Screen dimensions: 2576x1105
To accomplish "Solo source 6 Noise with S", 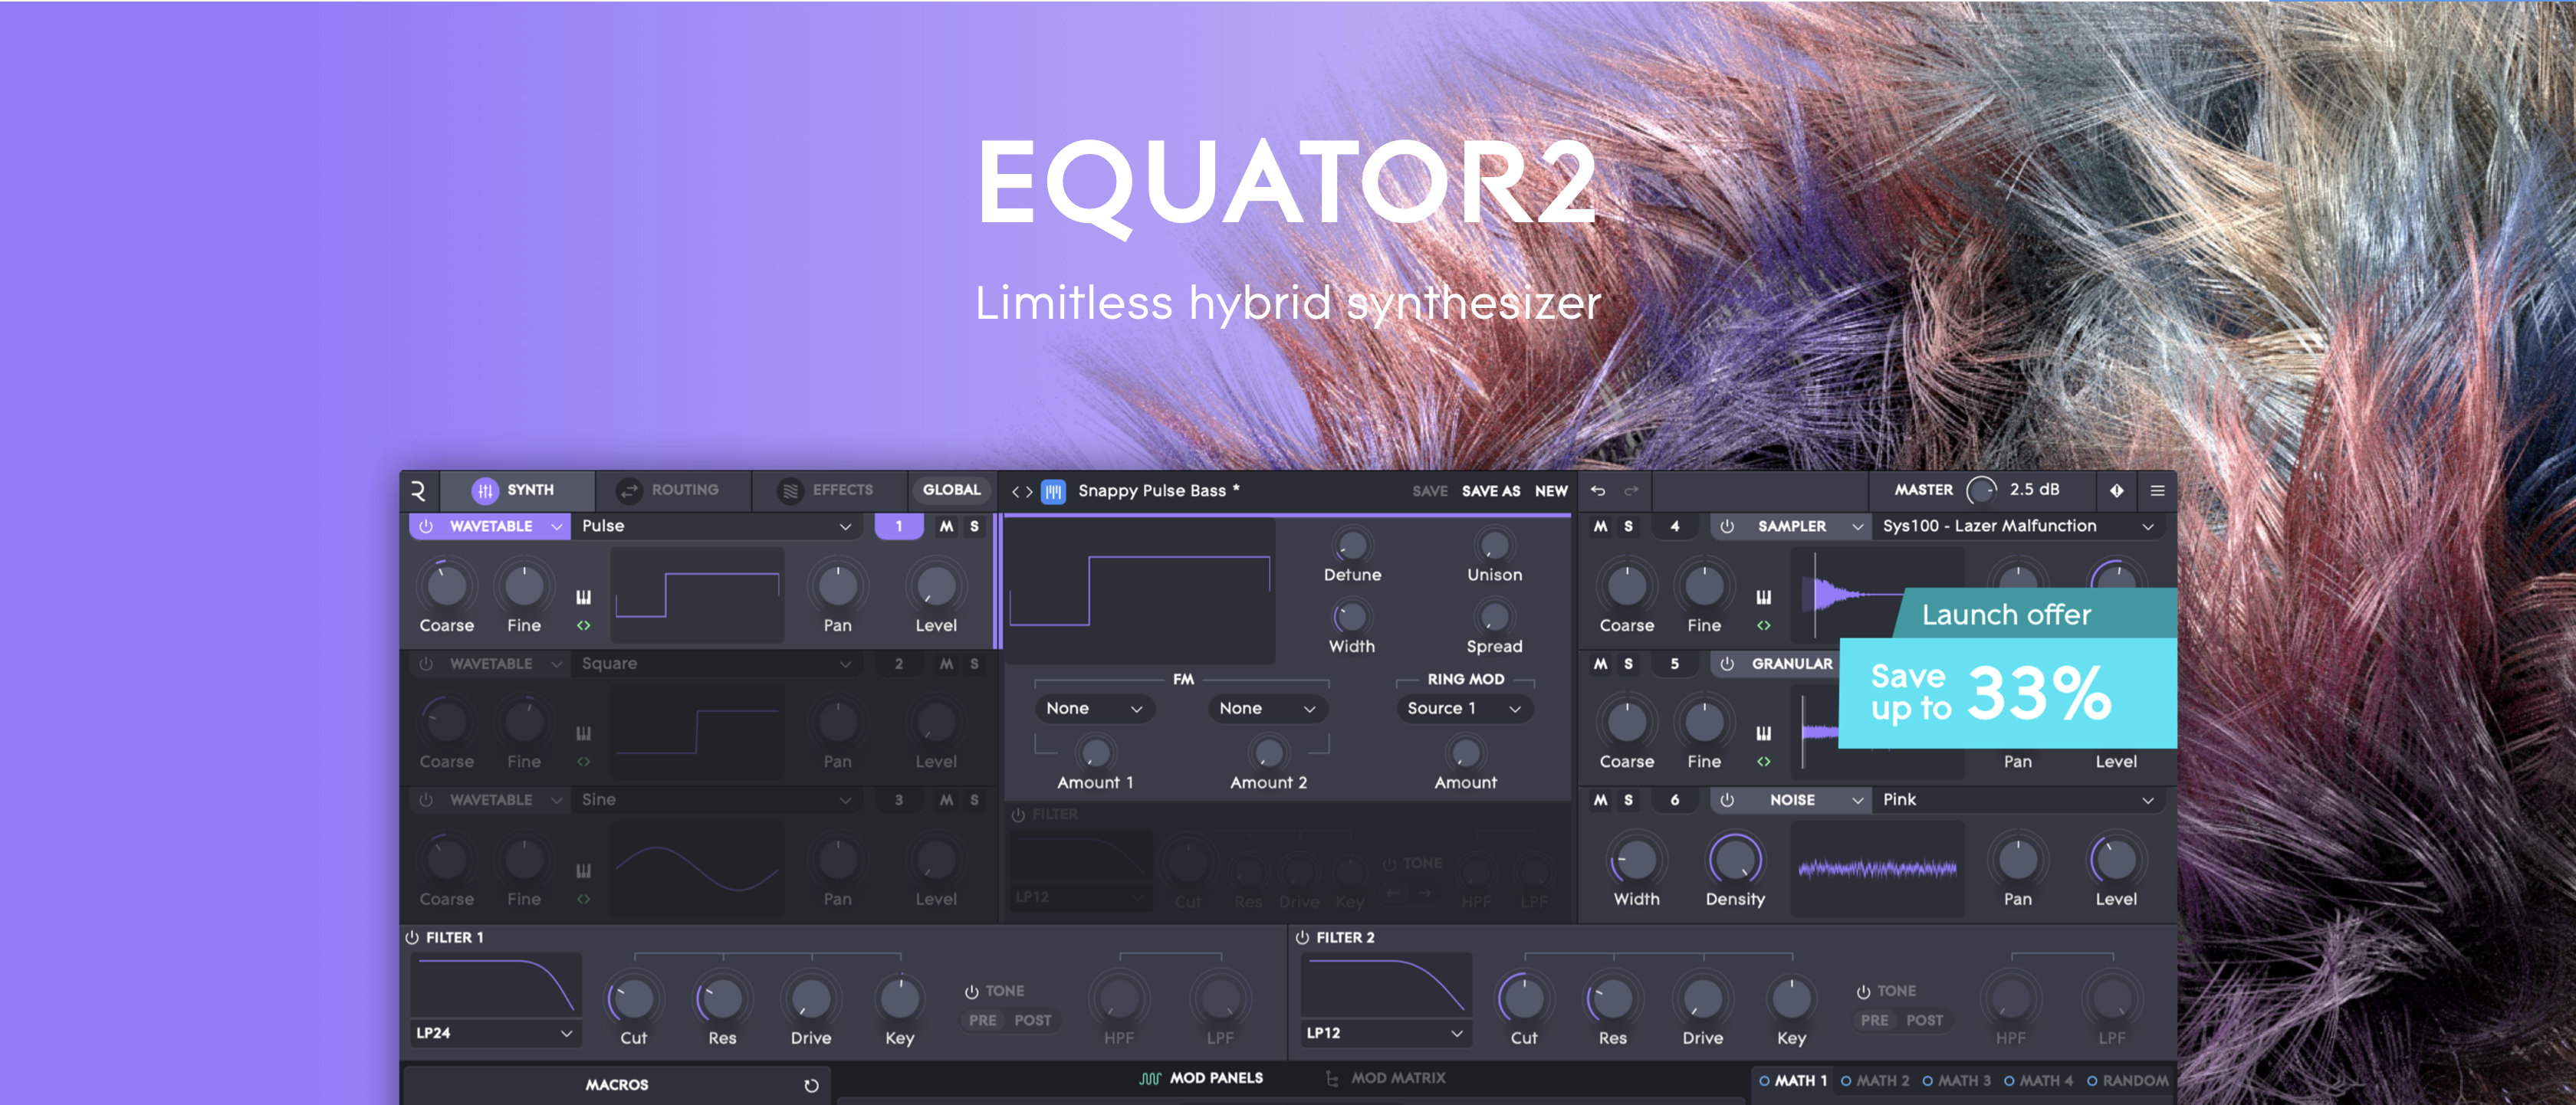I will [x=1629, y=799].
